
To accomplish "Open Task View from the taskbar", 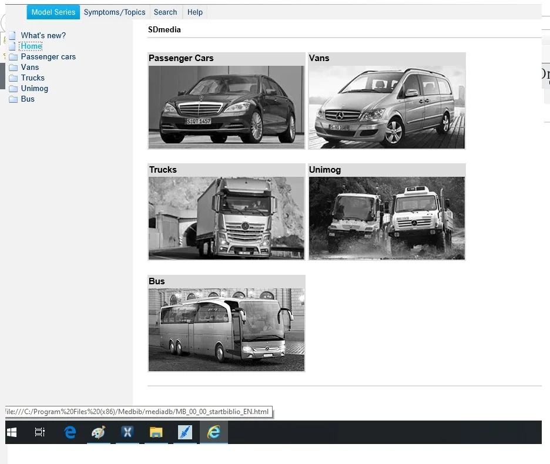I will point(40,432).
